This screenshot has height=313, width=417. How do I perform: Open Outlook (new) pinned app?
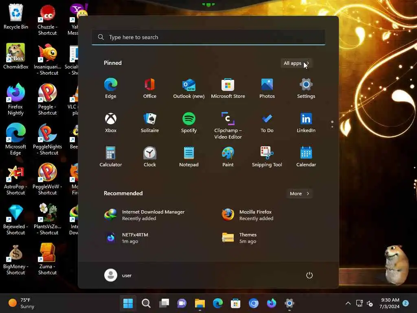point(189,88)
